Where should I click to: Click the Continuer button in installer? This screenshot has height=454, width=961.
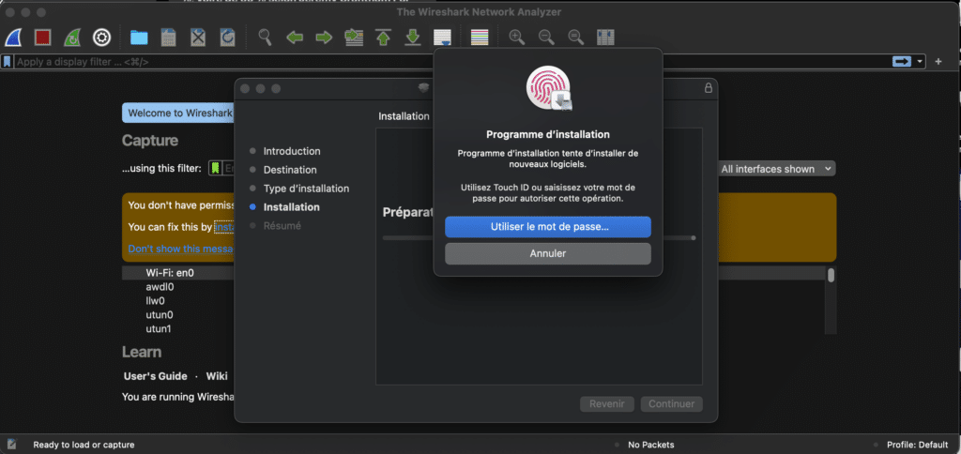672,403
